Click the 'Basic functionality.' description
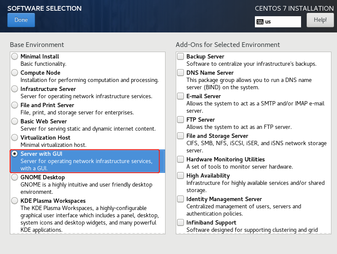Viewport: 337px width, 254px height. [44, 64]
